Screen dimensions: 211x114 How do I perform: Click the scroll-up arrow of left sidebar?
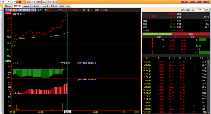point(1,17)
